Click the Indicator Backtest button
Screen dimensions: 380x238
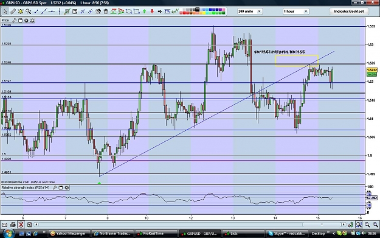[x=349, y=12]
